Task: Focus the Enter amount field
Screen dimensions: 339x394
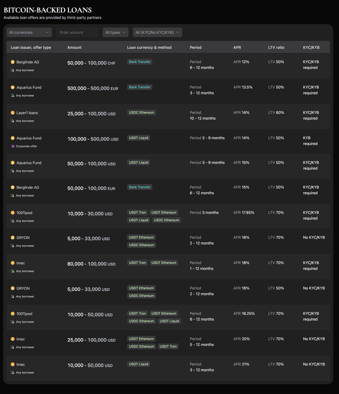Action: 77,32
